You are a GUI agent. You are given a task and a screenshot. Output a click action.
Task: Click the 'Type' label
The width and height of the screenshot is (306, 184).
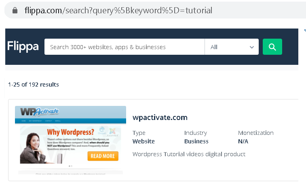pyautogui.click(x=139, y=133)
